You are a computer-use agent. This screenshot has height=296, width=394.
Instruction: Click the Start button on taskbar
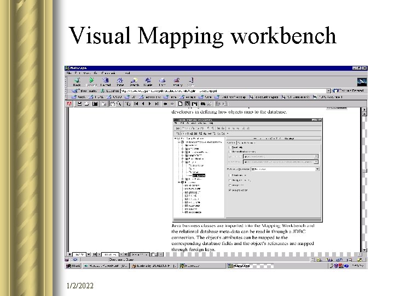tap(73, 266)
